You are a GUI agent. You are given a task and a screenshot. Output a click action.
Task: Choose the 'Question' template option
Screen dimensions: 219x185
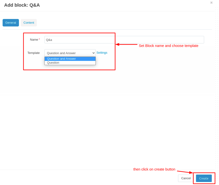(70, 63)
